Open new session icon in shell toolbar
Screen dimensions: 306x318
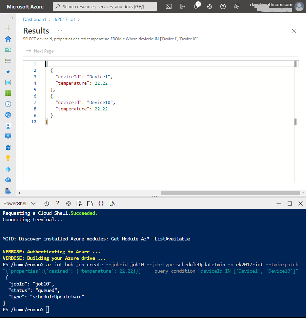coord(90,204)
